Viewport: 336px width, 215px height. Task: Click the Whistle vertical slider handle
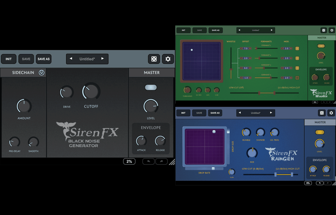231,69
